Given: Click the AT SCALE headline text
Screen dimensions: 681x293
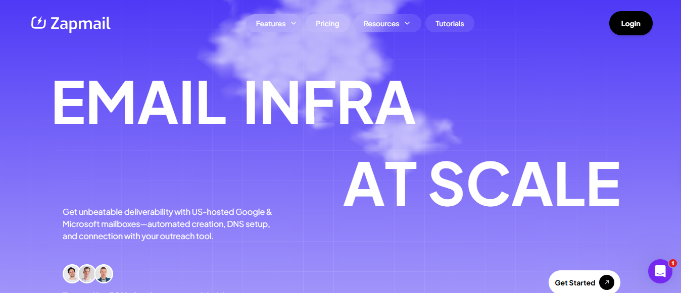Looking at the screenshot, I should coord(481,184).
